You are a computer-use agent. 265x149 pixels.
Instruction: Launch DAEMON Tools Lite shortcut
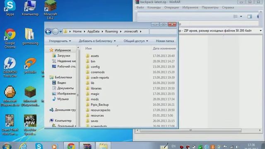[10, 67]
